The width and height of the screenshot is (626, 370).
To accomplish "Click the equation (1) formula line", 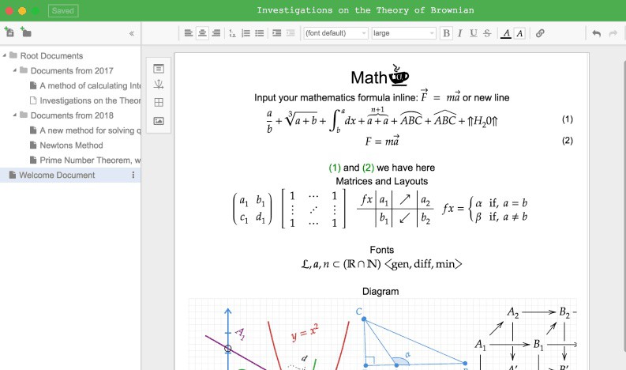I will (x=382, y=120).
